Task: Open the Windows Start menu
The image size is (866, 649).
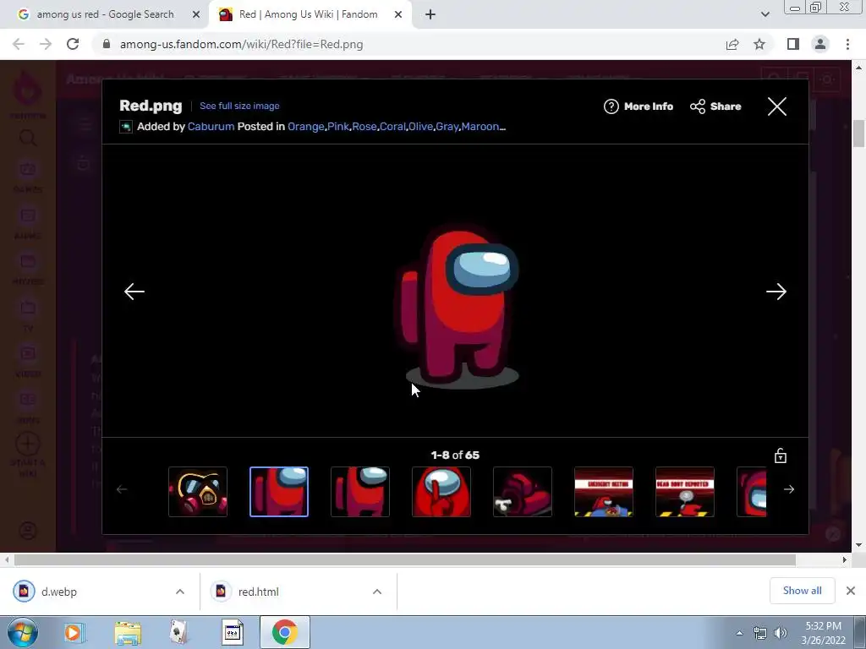Action: [x=23, y=632]
